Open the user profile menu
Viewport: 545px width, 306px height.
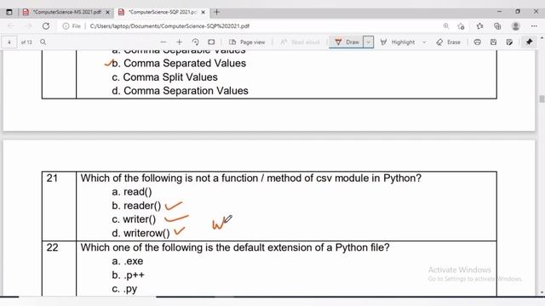coord(516,26)
